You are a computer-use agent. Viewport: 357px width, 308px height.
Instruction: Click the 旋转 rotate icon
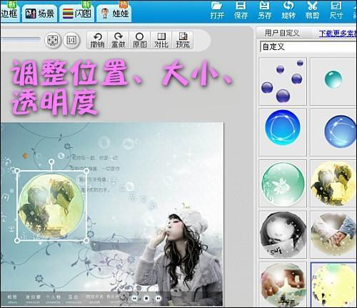click(288, 10)
